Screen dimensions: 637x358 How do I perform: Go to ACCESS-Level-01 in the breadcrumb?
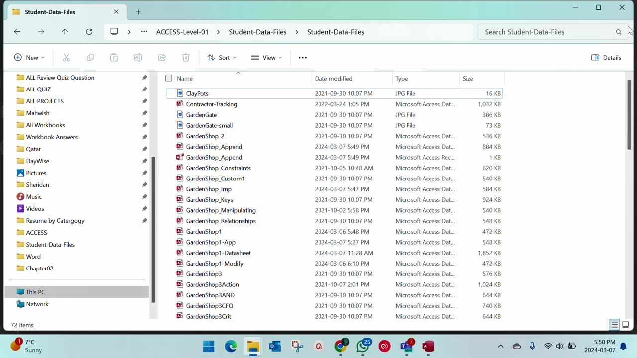coord(182,32)
